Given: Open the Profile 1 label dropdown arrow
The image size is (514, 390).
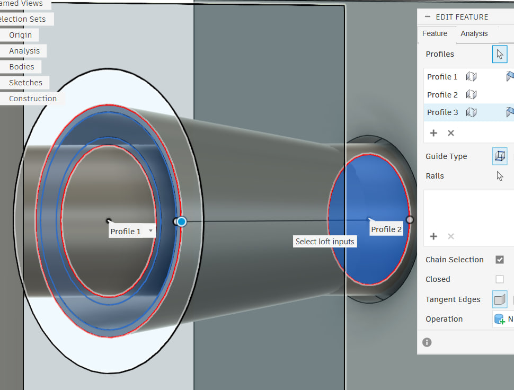Looking at the screenshot, I should click(150, 231).
